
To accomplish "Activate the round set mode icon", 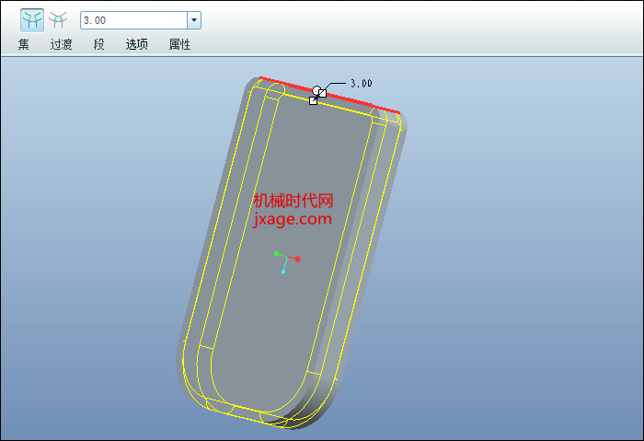I will point(32,20).
